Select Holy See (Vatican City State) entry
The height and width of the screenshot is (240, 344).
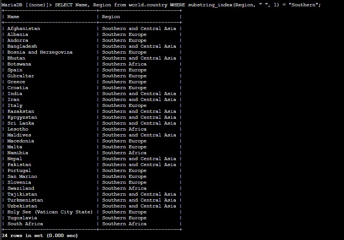[x=48, y=212]
